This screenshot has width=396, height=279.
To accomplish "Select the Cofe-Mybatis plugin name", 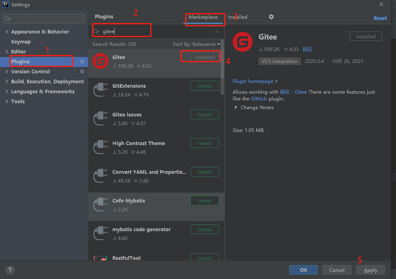I will coord(129,200).
